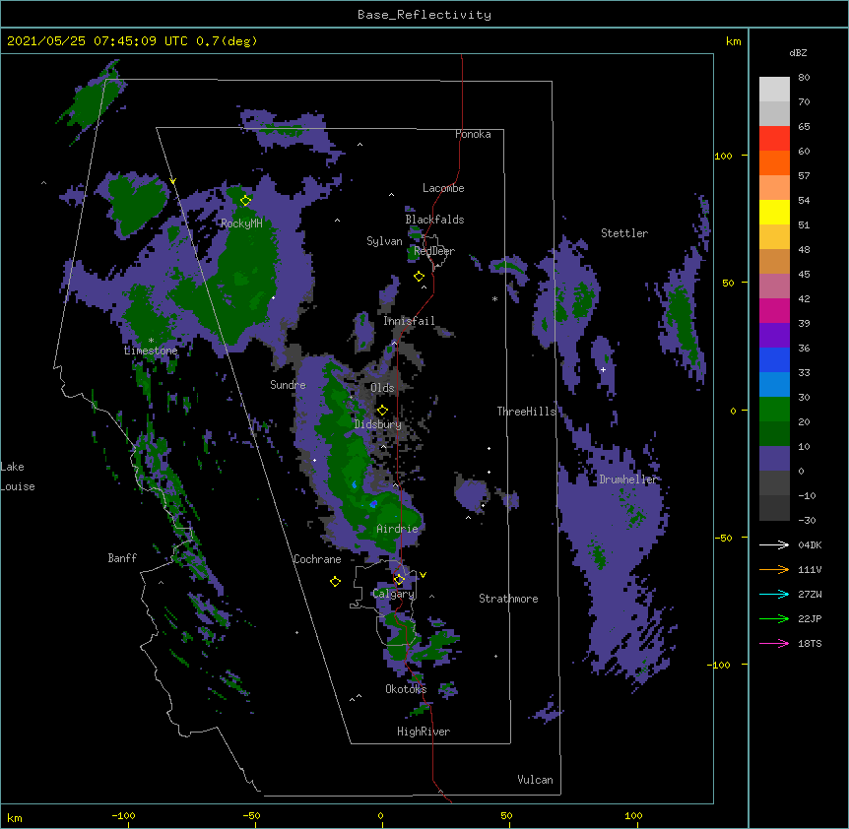Click the white asterisk marker above Limestone

(x=151, y=341)
